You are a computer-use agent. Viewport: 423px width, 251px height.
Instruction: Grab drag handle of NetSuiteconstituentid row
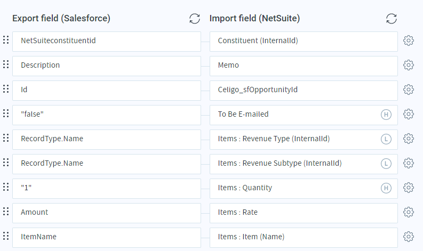pos(6,39)
